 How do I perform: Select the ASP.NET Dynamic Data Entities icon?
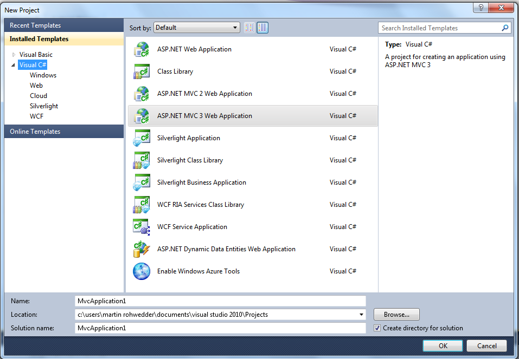(142, 249)
